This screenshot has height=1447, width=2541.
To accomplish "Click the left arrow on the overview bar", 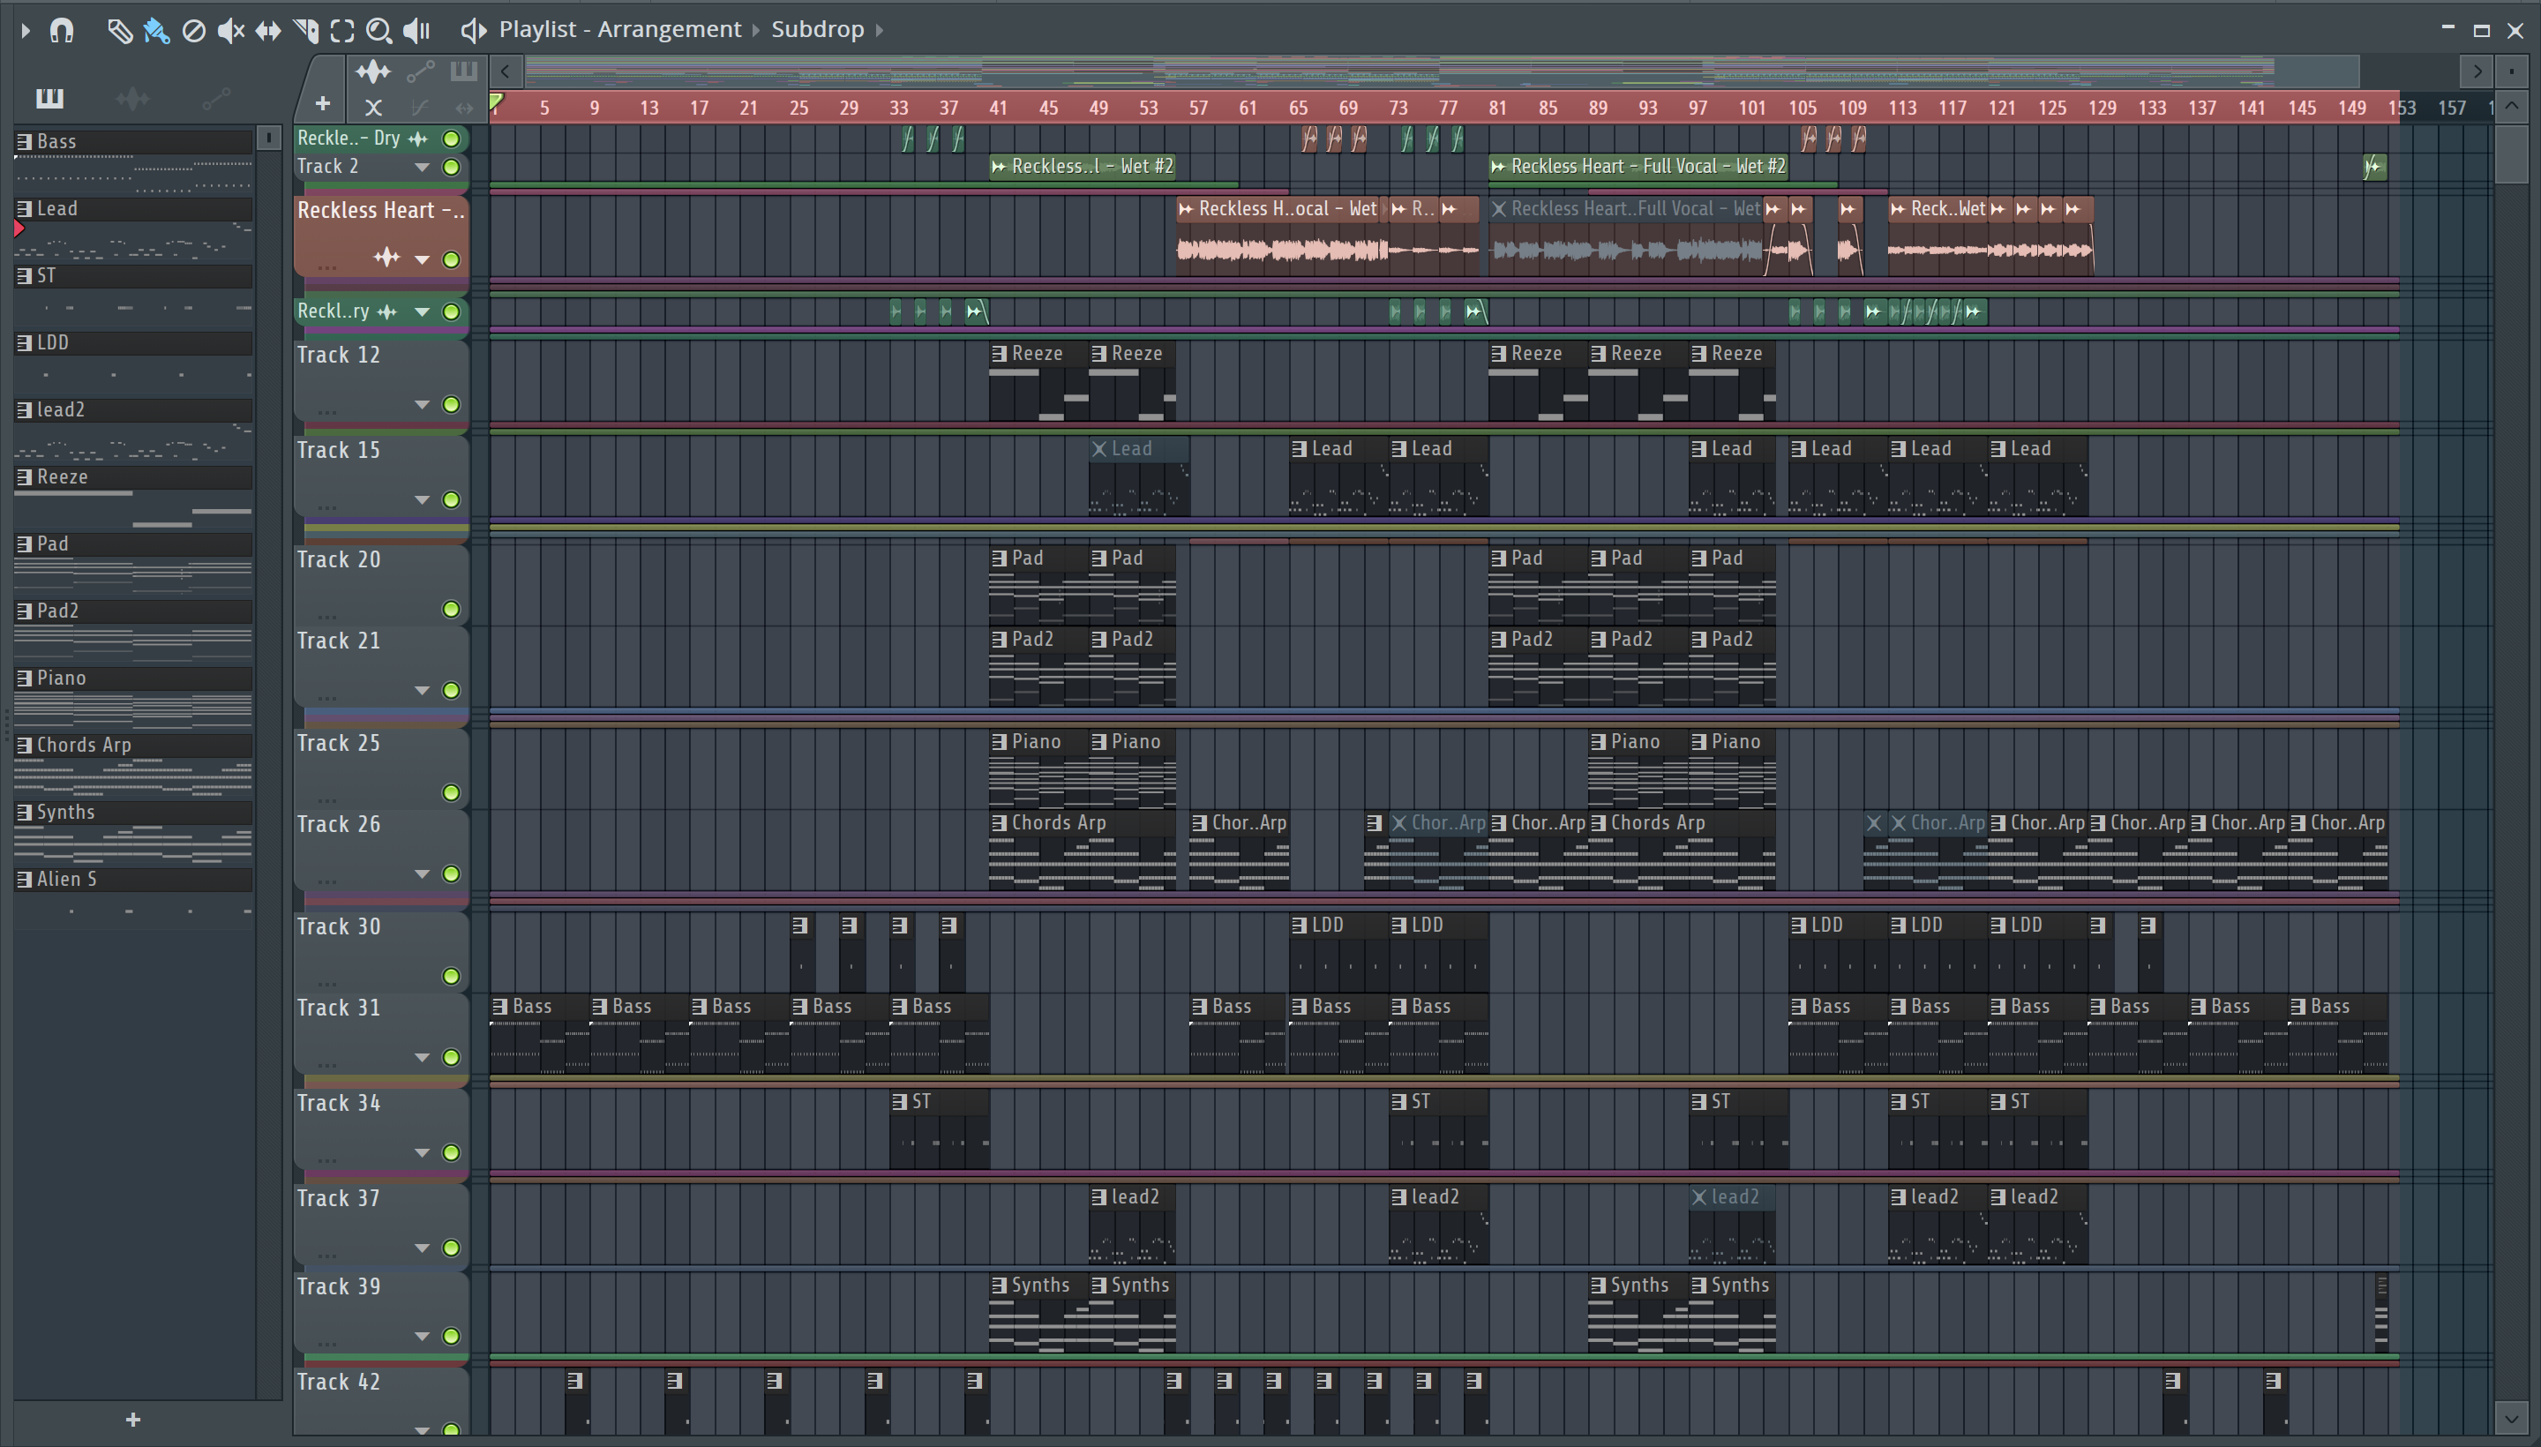I will 505,71.
